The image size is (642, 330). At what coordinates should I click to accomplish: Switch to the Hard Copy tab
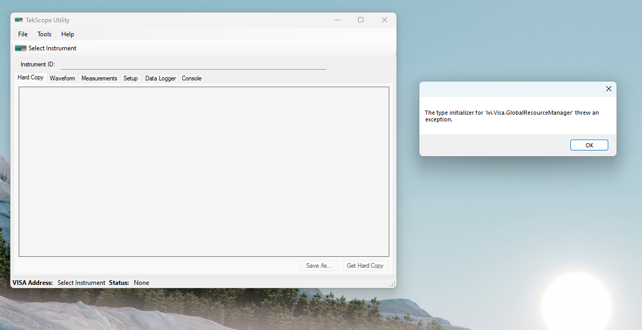(31, 78)
